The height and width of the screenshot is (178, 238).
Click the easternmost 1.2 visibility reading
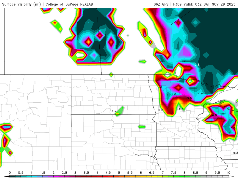click(201, 94)
